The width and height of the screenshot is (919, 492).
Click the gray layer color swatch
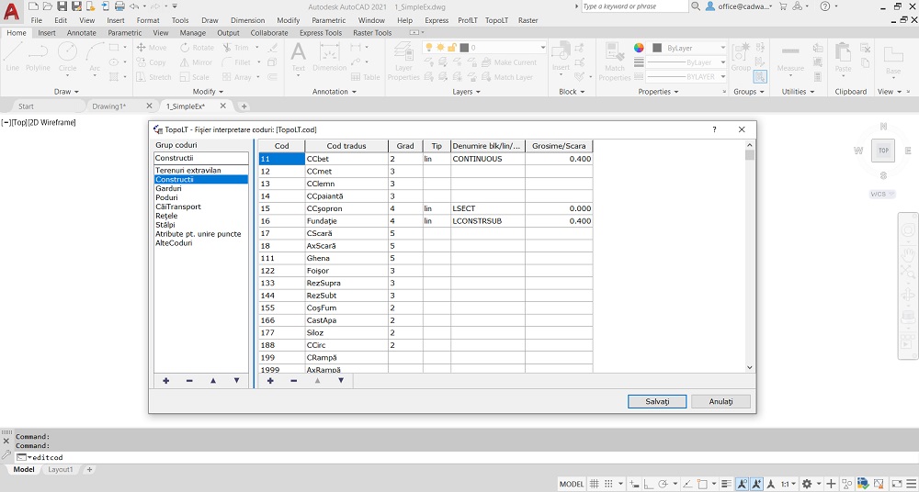pyautogui.click(x=464, y=48)
